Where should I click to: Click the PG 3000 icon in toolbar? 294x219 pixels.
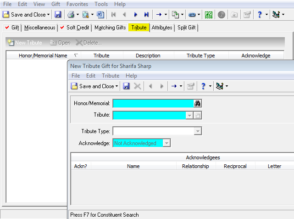209,14
